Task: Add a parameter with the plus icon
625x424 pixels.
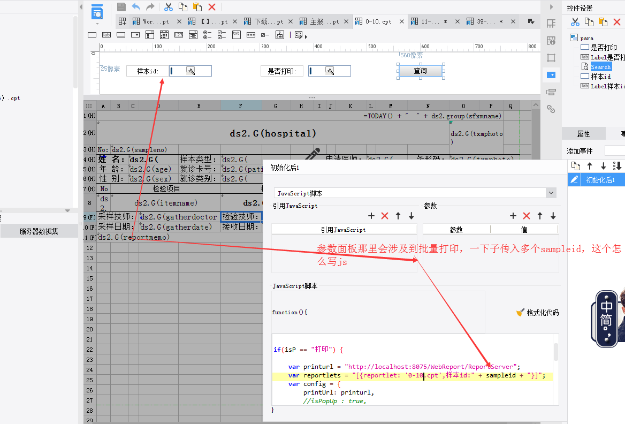Action: point(513,216)
